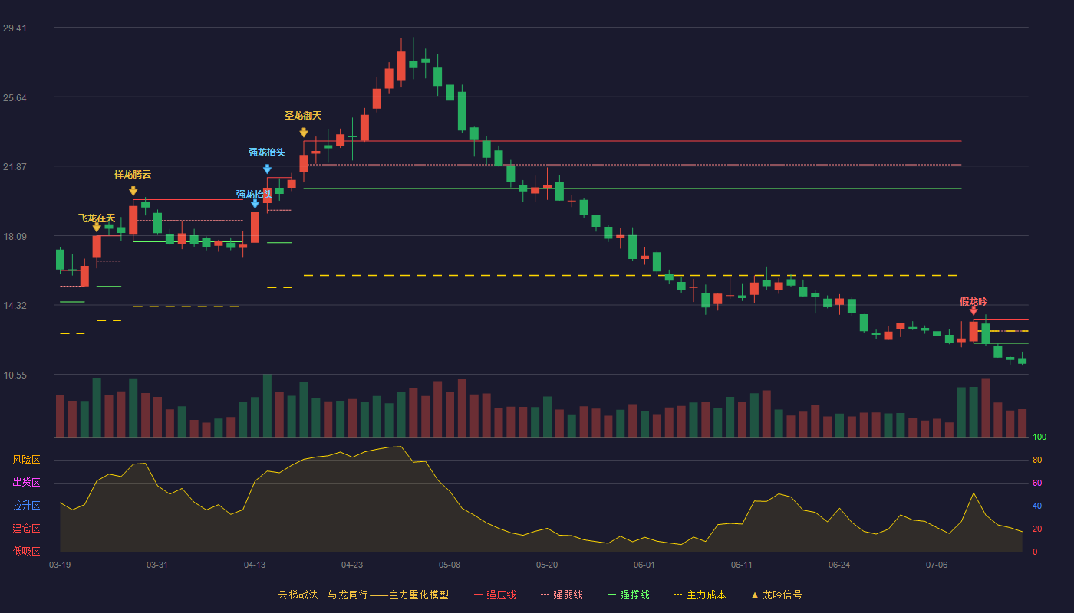Click the 14.32 price axis label
The height and width of the screenshot is (613, 1074).
click(15, 306)
